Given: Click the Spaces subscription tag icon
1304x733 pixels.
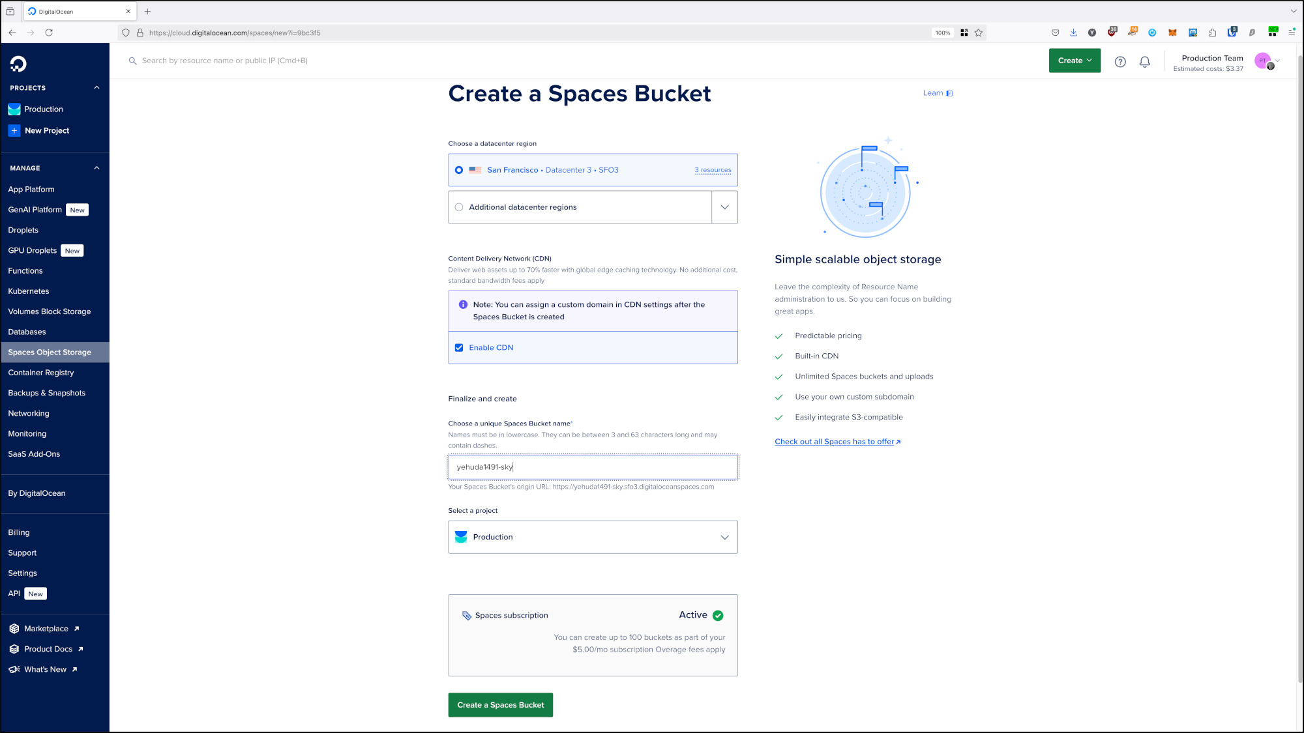Looking at the screenshot, I should pos(467,616).
